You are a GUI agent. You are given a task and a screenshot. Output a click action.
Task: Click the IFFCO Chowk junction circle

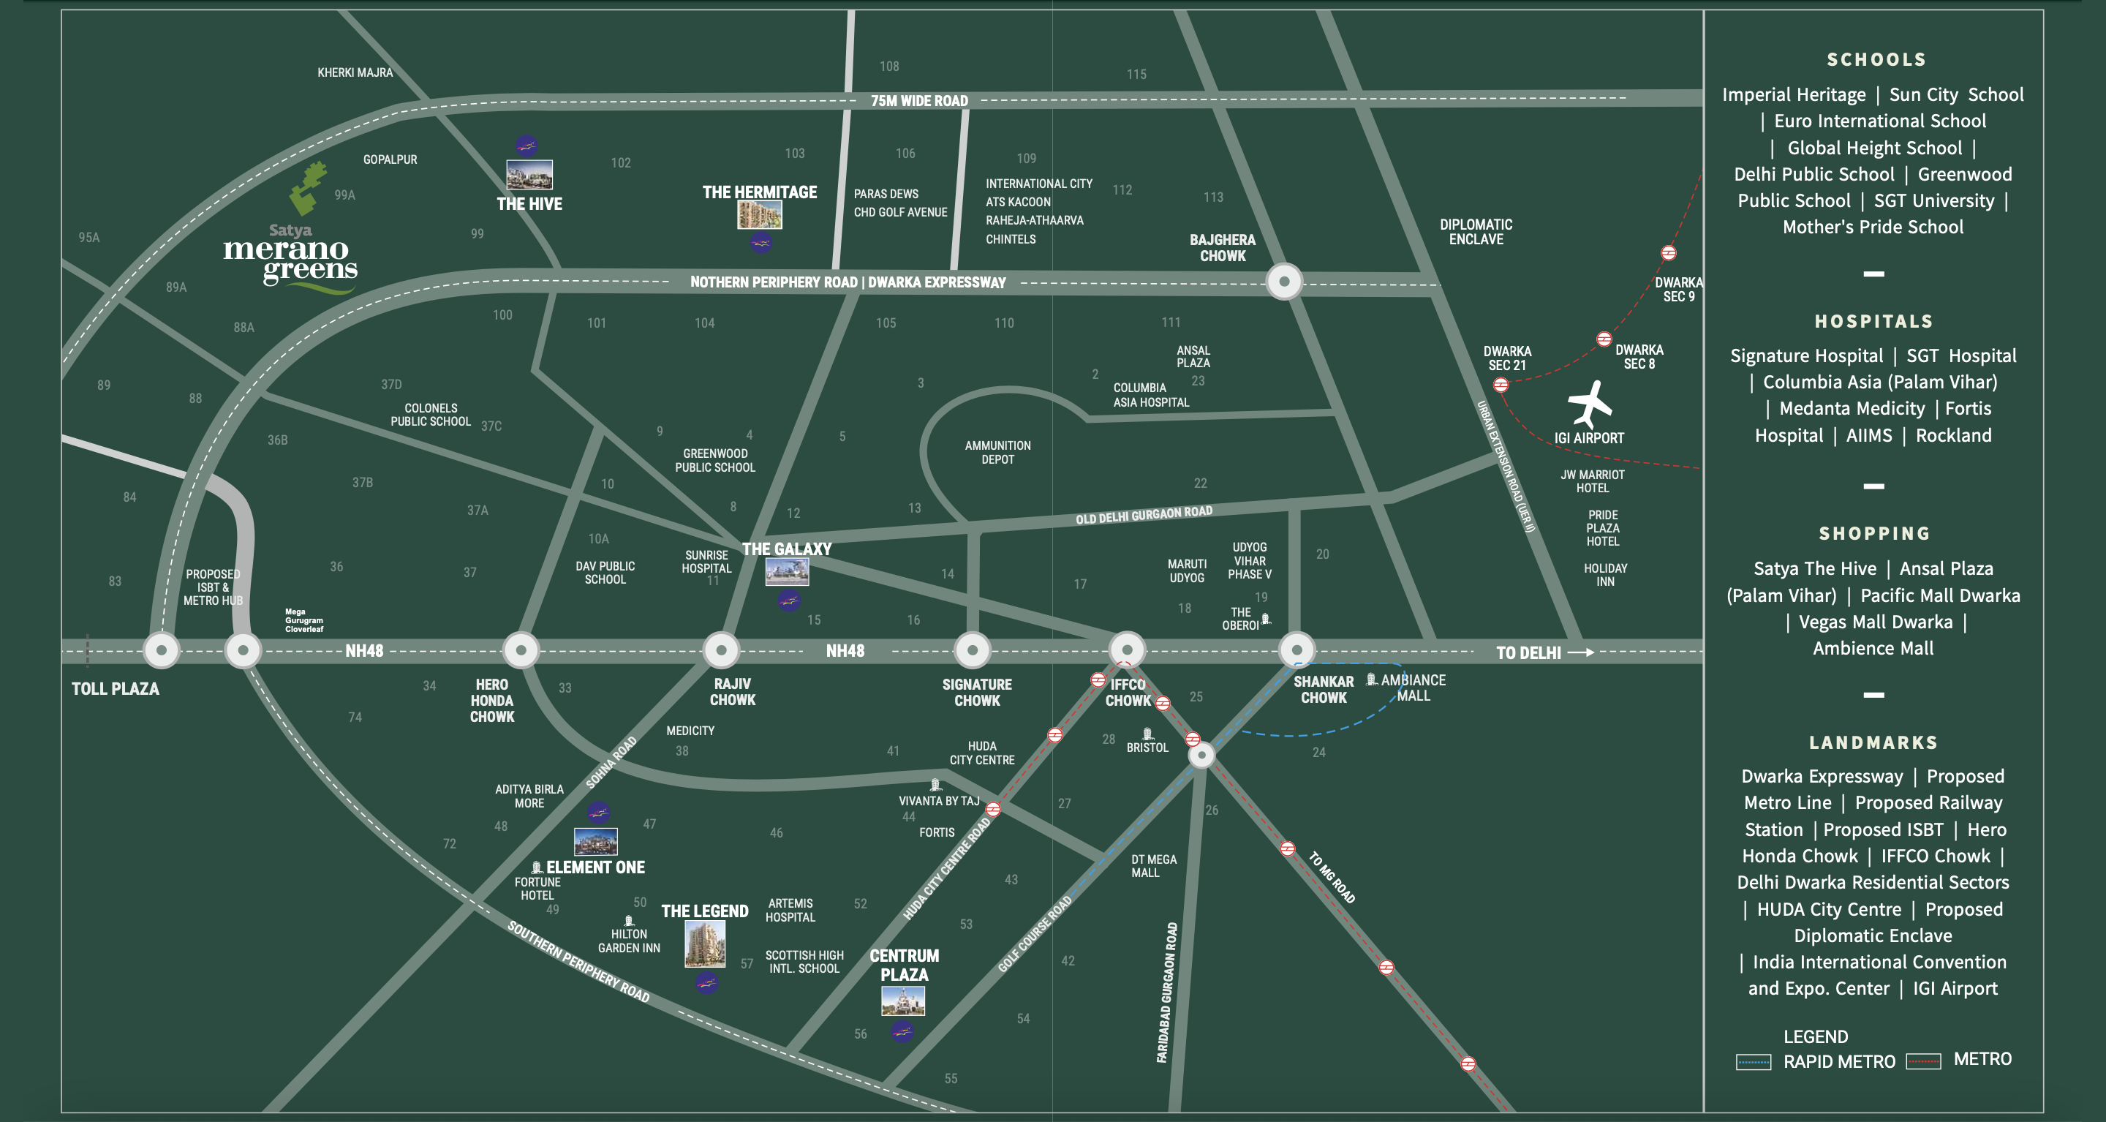tap(1127, 650)
